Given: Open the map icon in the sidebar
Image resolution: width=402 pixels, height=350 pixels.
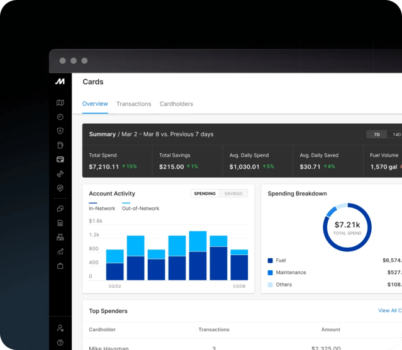Looking at the screenshot, I should [x=60, y=102].
